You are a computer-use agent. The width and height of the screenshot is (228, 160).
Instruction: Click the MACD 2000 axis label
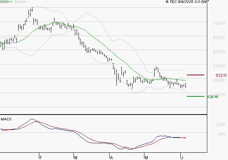point(220,125)
